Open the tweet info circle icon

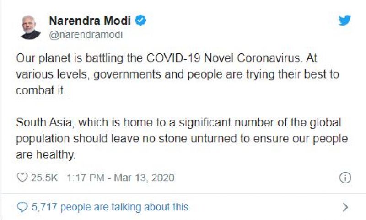(x=345, y=178)
